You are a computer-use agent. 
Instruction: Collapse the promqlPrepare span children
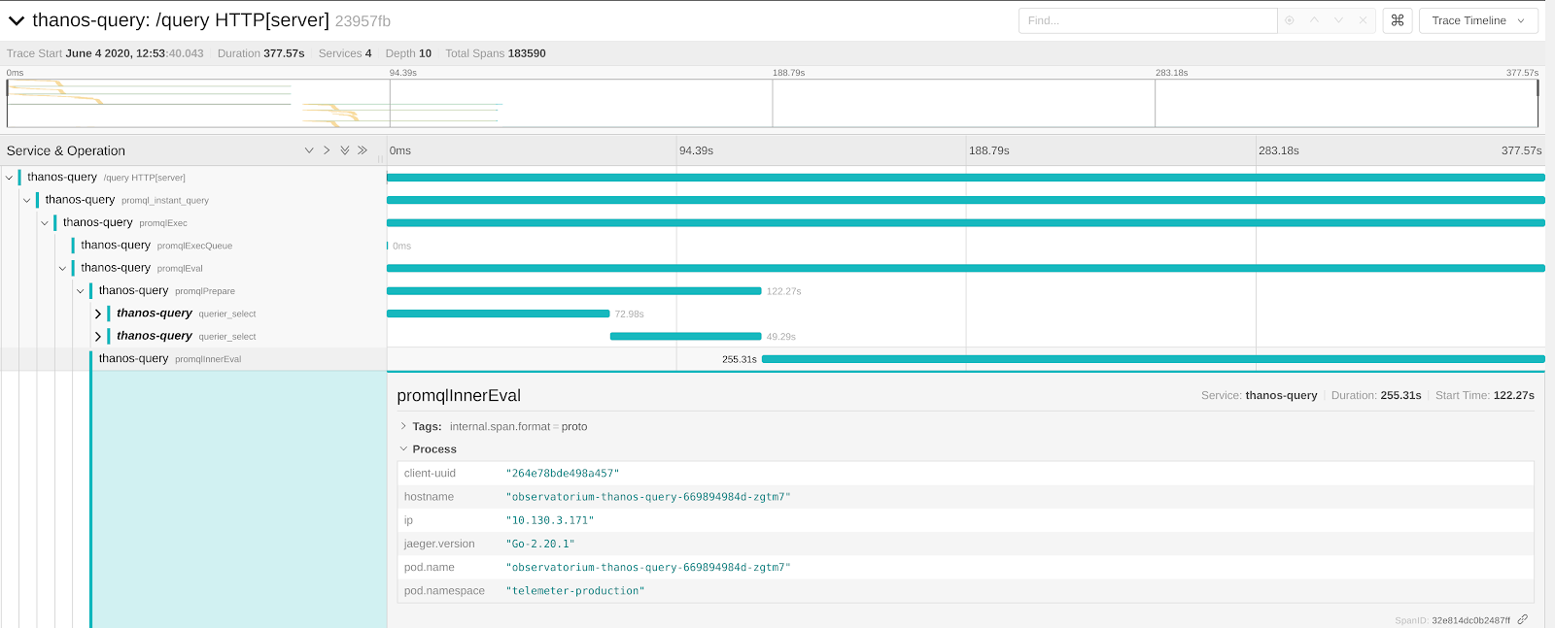(81, 291)
